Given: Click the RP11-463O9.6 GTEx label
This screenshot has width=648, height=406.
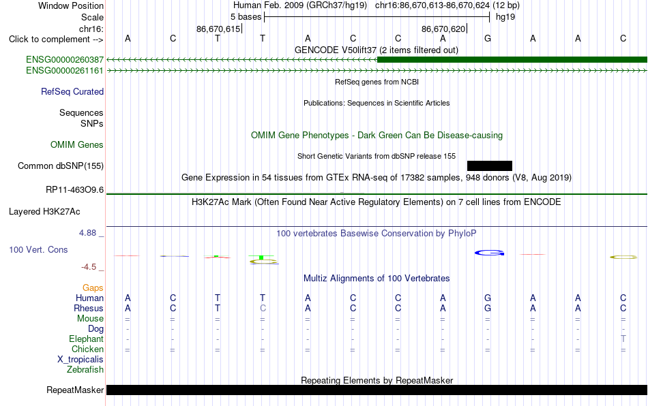Looking at the screenshot, I should tap(75, 190).
